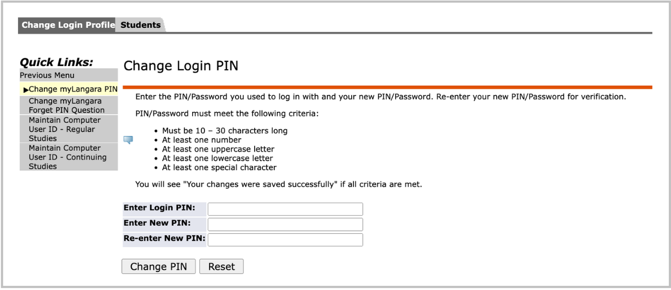Switch to the Students tab

click(141, 25)
